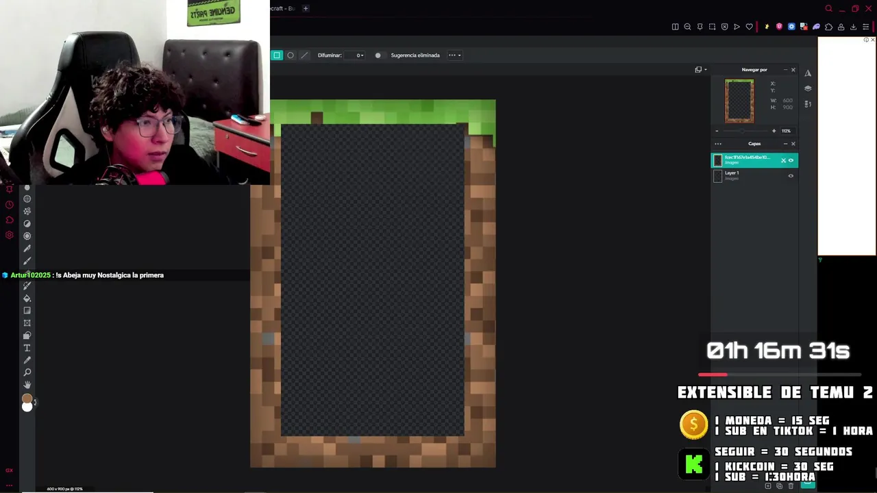The width and height of the screenshot is (877, 493).
Task: Open a new browser tab with plus
Action: click(306, 8)
